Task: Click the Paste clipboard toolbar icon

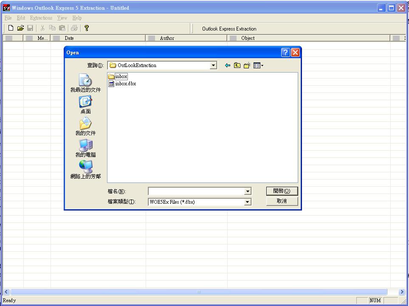Action: [62, 28]
